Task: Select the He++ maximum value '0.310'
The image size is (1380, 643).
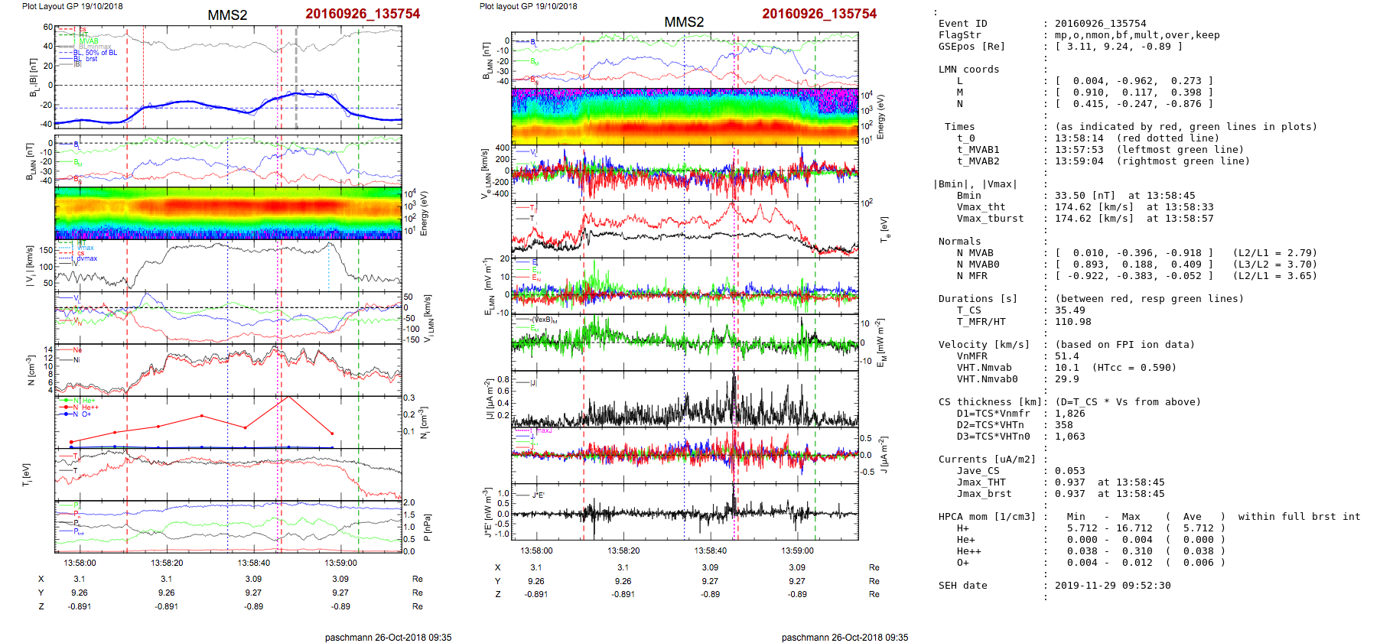Action: tap(1138, 551)
